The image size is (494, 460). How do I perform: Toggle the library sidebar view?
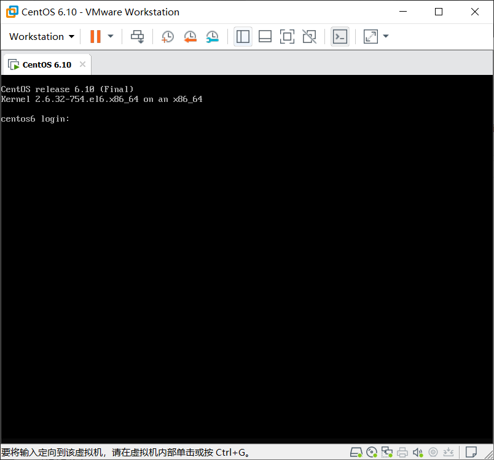(243, 36)
